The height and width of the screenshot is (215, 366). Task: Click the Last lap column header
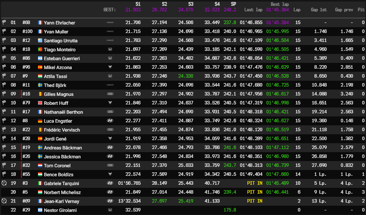pos(253,10)
